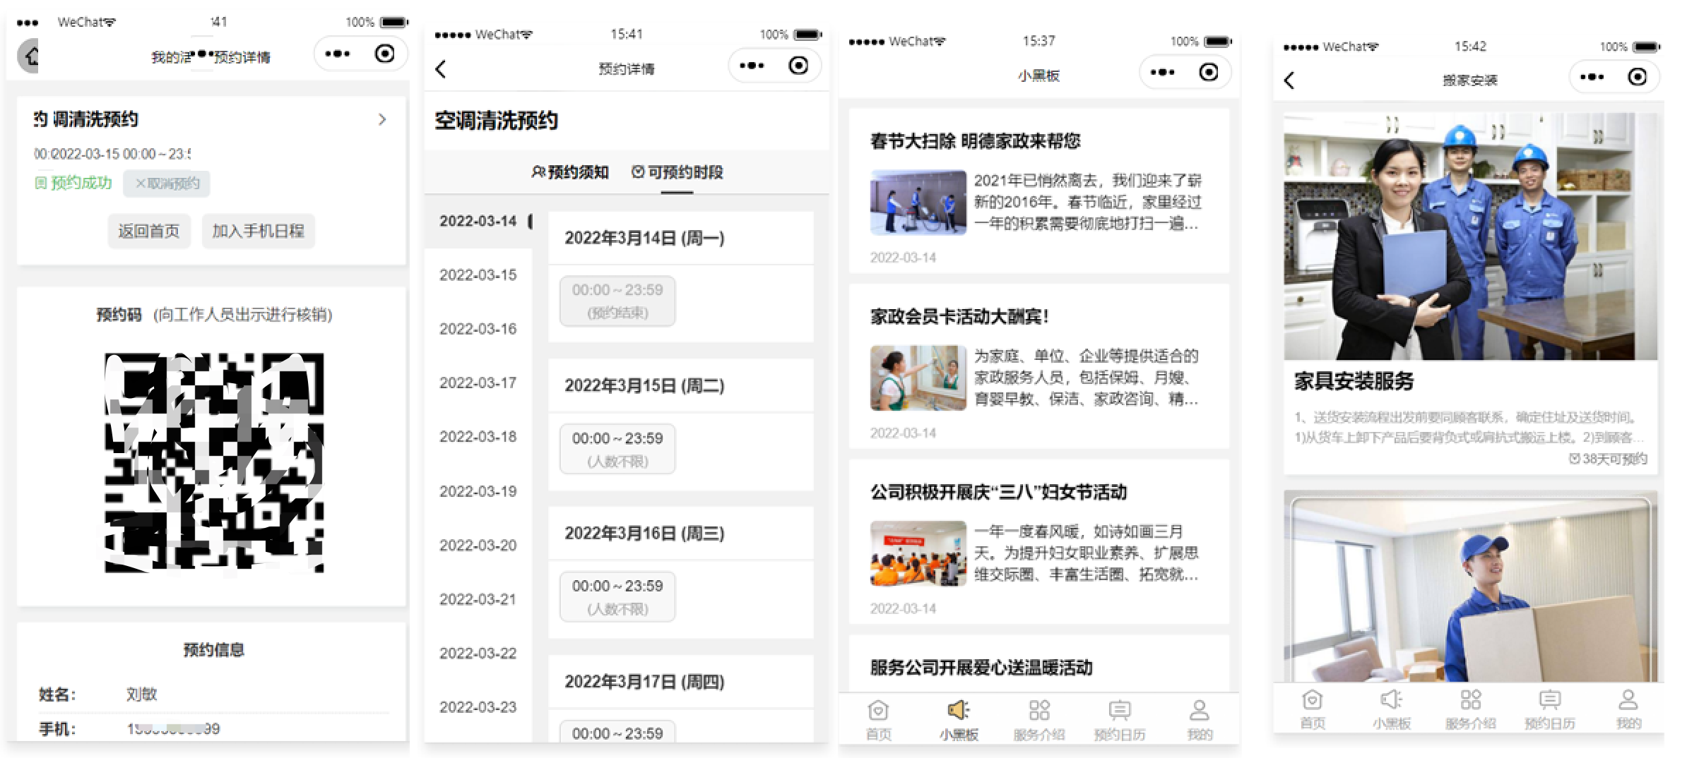Click 取消预约 button
1687x758 pixels.
[167, 184]
